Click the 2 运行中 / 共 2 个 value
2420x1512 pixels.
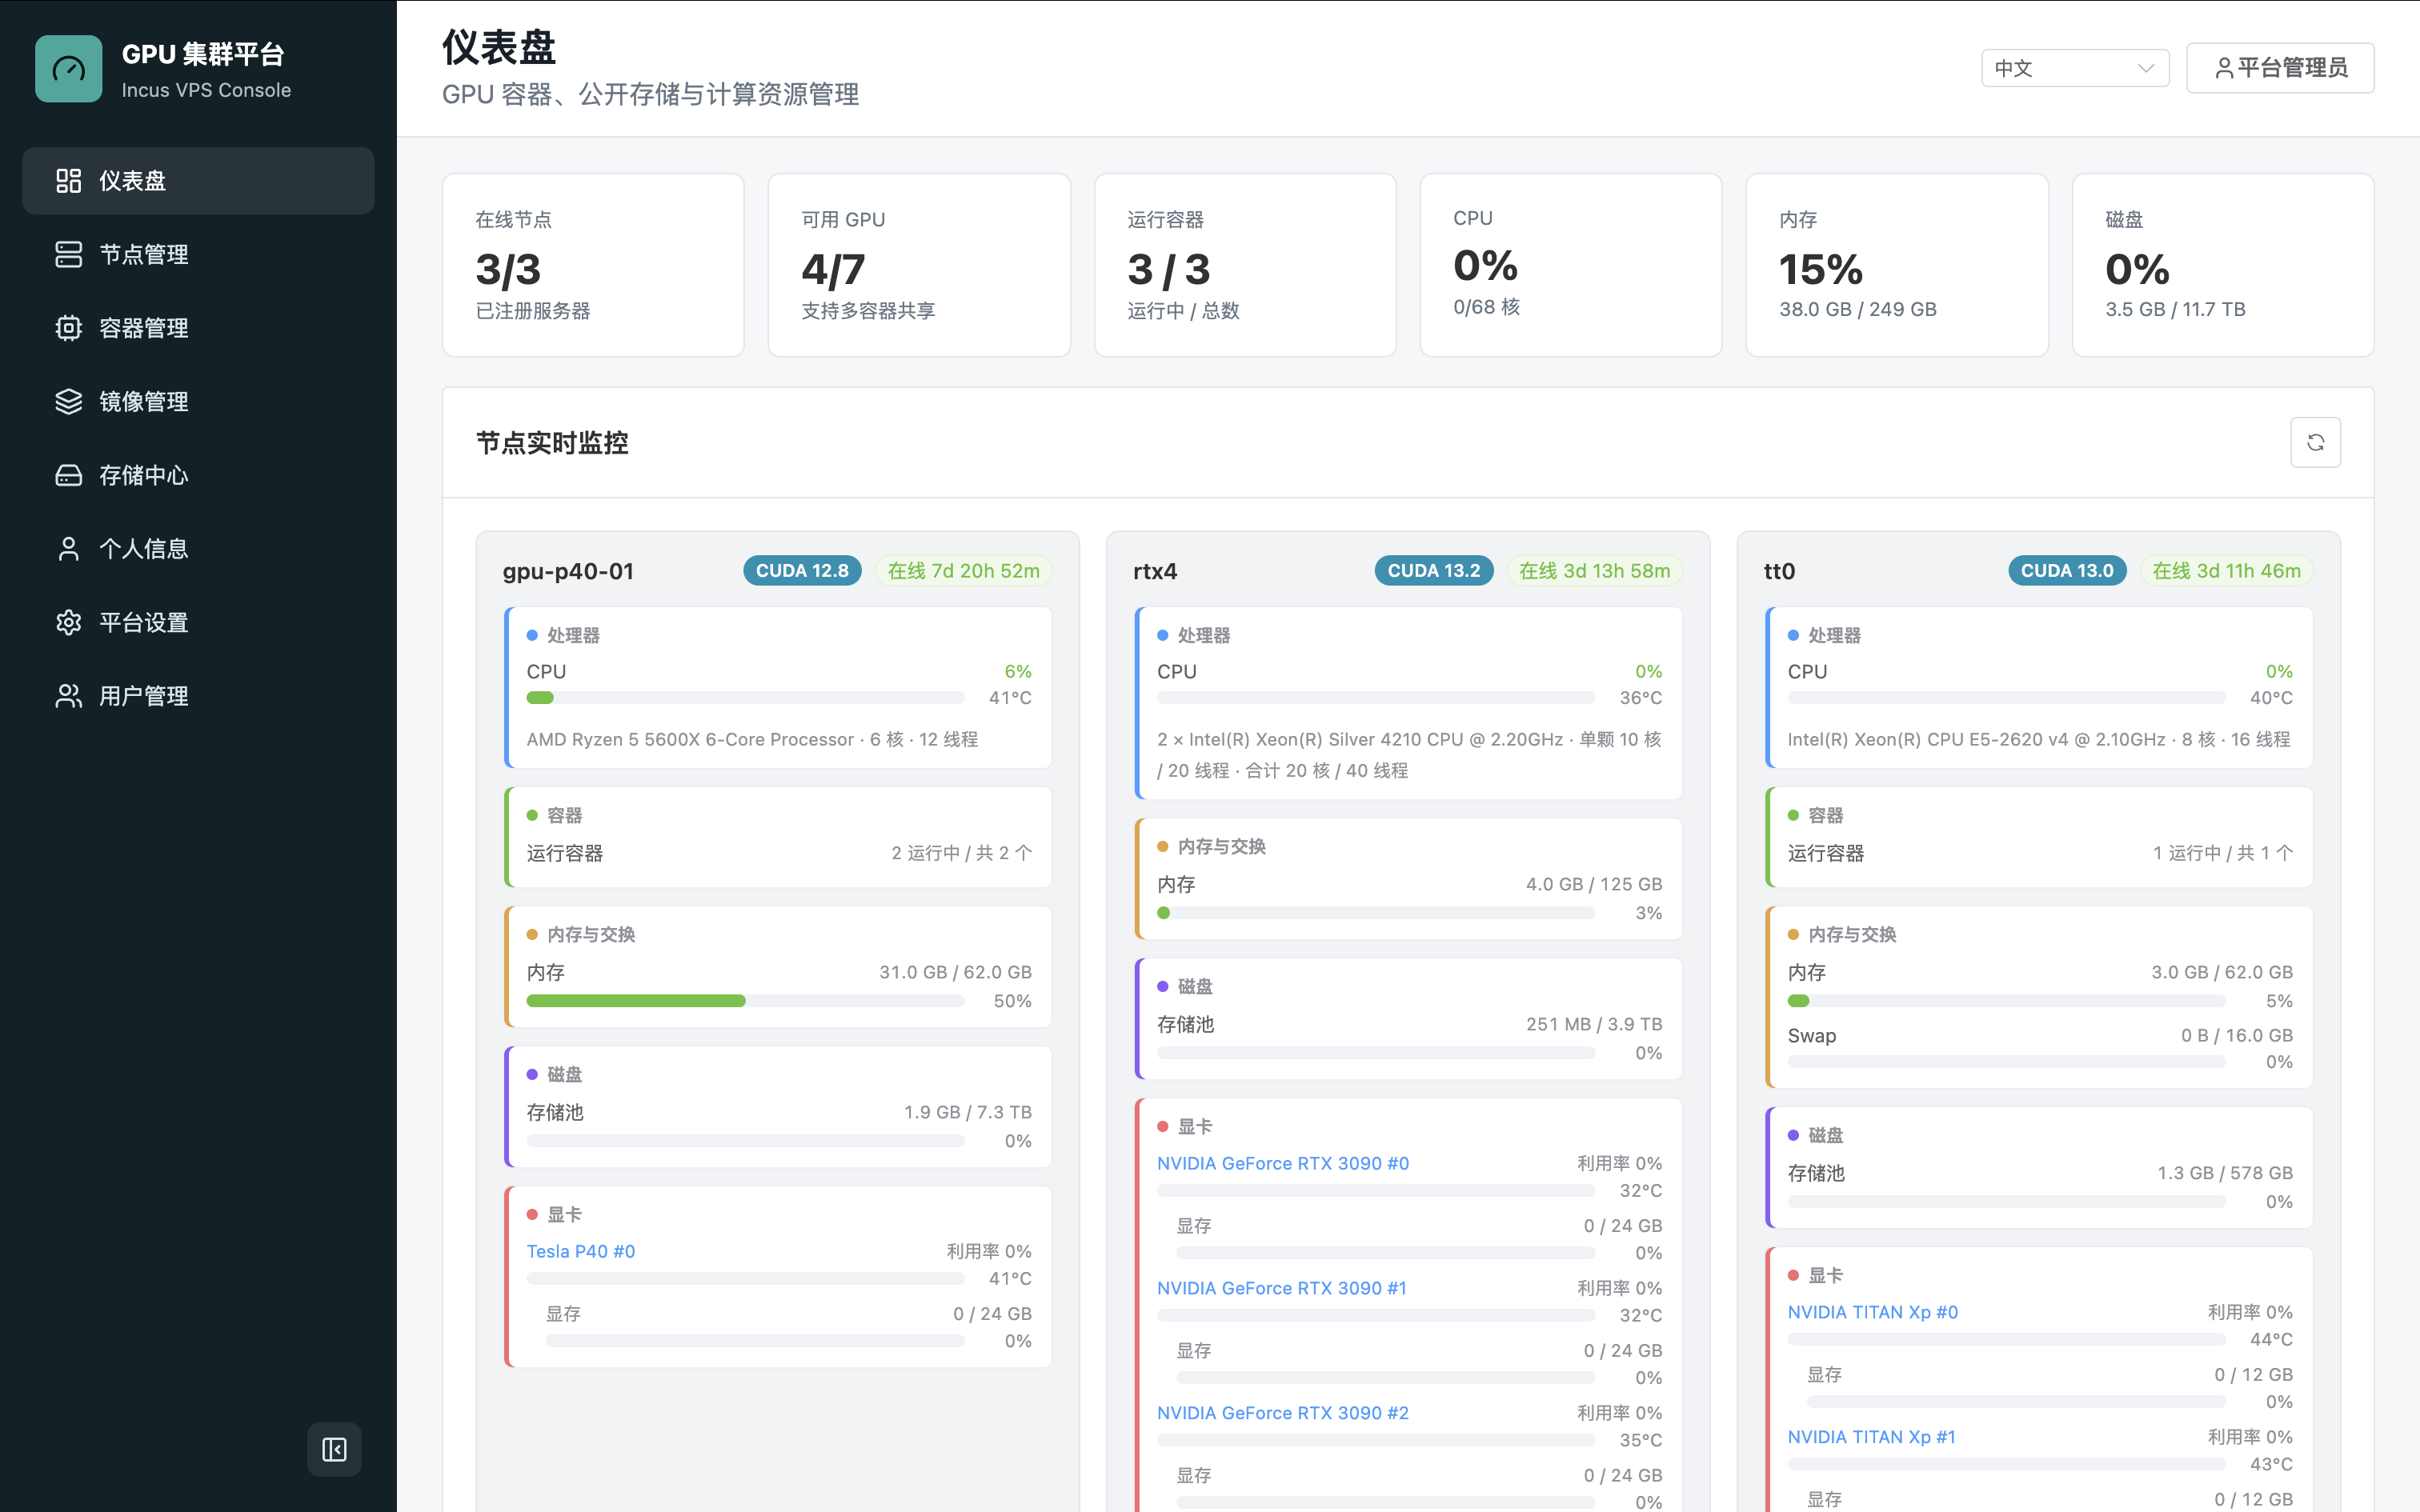click(x=962, y=853)
